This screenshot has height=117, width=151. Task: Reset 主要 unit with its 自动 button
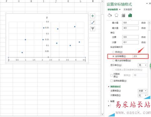click(143, 37)
